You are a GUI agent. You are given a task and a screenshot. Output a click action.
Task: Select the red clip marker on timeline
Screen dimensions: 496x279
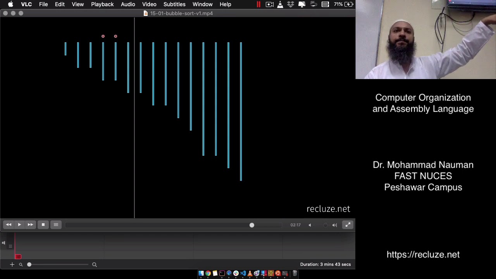click(x=18, y=257)
